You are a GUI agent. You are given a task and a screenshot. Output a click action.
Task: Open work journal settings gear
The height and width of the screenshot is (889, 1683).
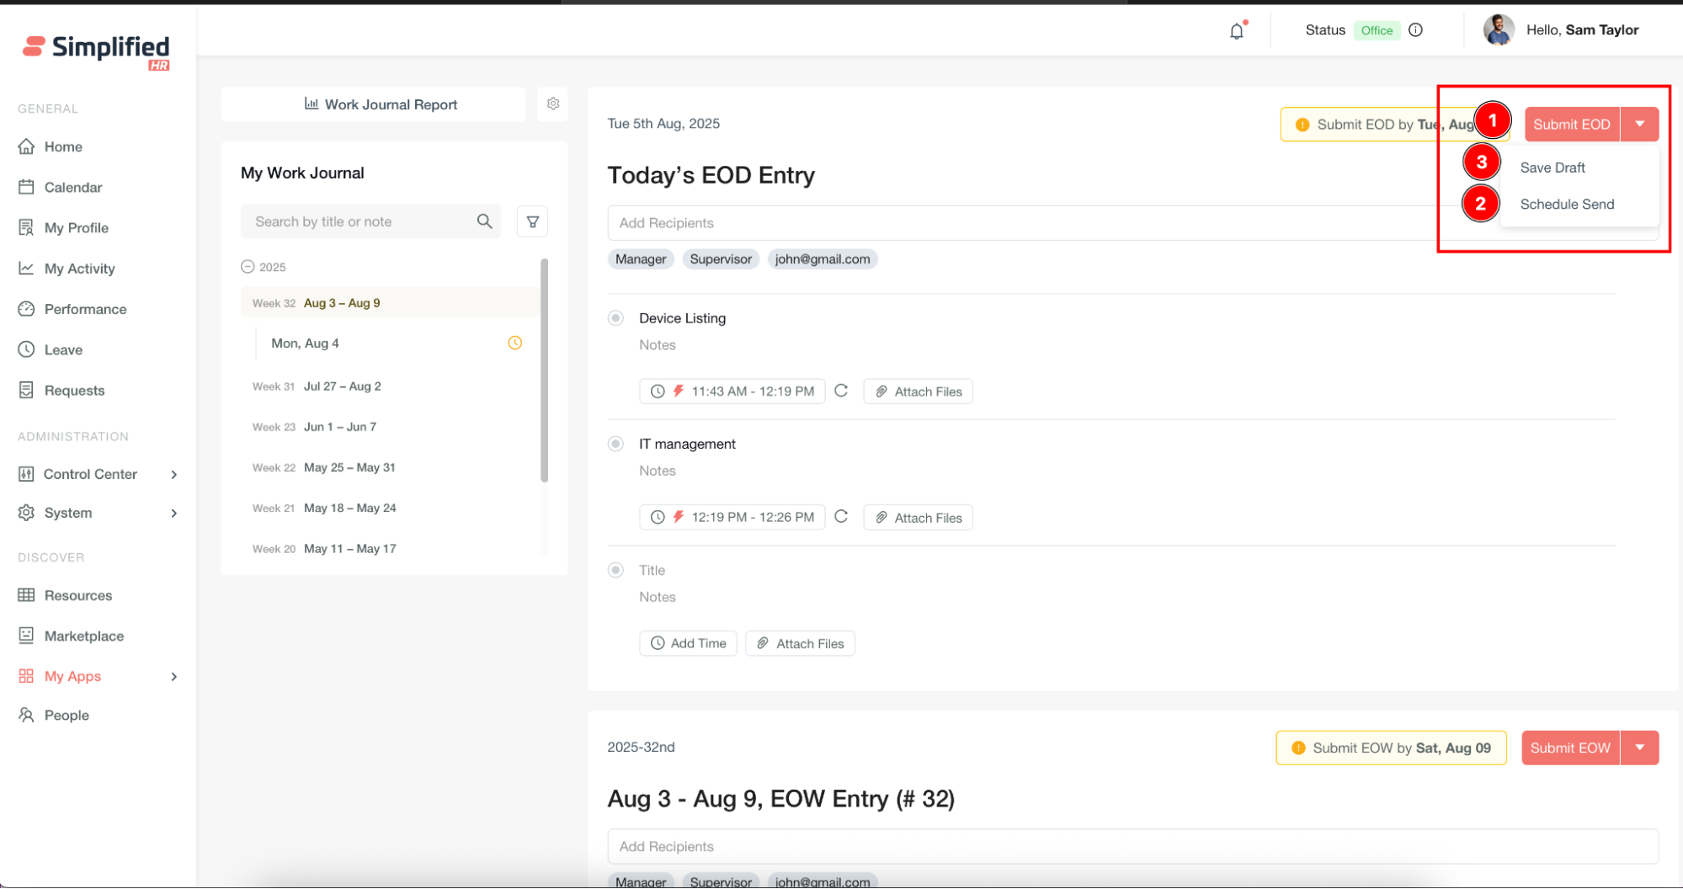tap(552, 104)
